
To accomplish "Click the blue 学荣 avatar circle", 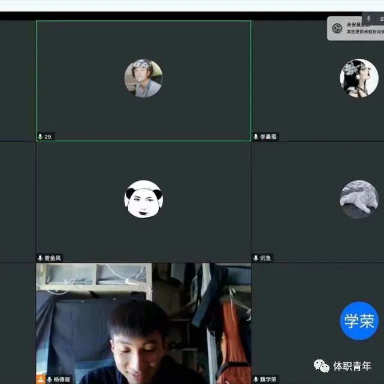I will [359, 320].
